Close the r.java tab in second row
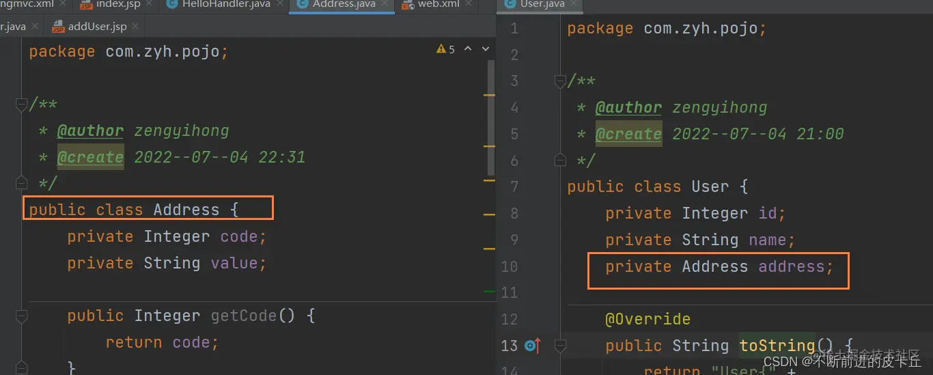The width and height of the screenshot is (933, 375). [36, 27]
